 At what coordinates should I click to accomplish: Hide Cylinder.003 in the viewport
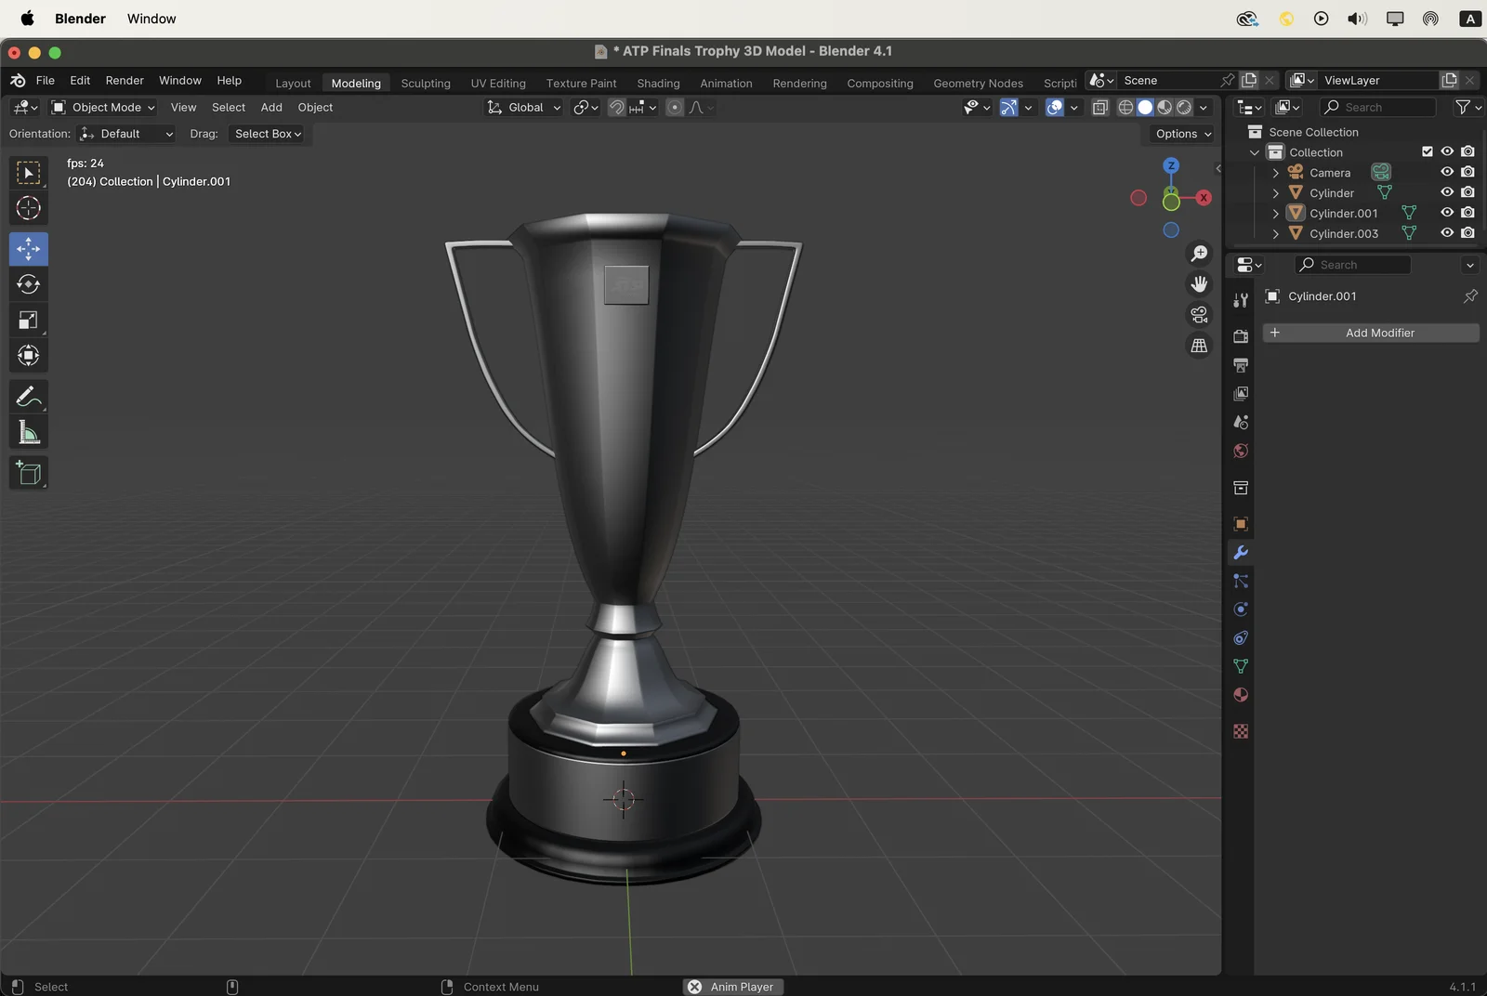1447,233
